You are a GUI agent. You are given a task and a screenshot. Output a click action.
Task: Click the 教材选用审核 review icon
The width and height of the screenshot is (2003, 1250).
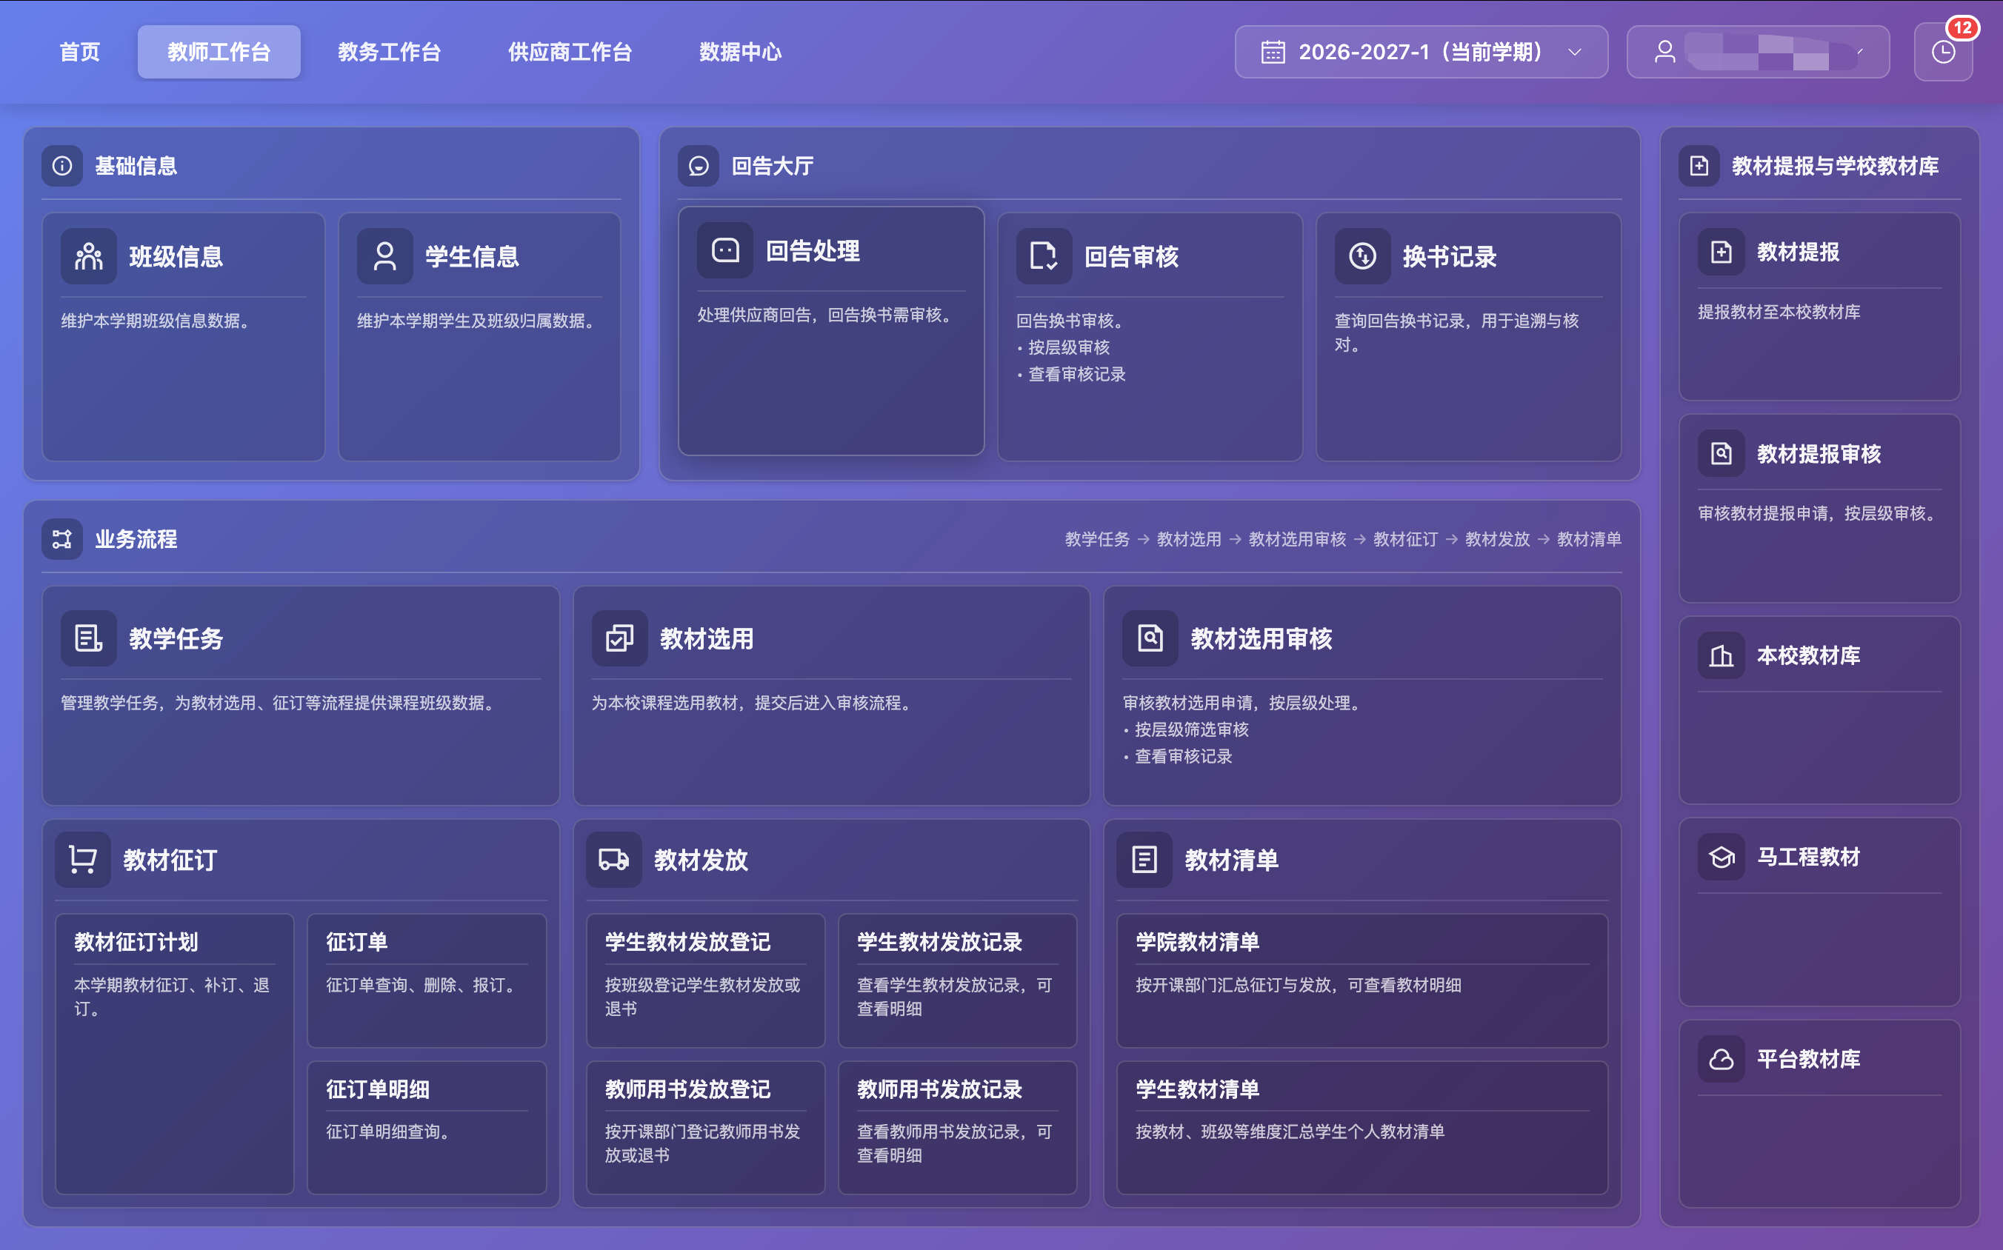[x=1150, y=638]
